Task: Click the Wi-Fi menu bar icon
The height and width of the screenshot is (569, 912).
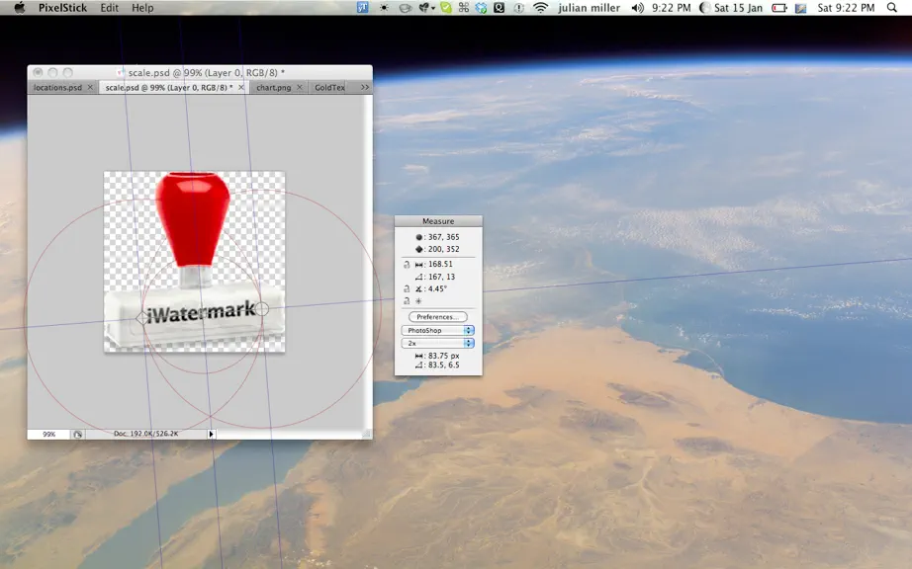Action: pos(540,8)
